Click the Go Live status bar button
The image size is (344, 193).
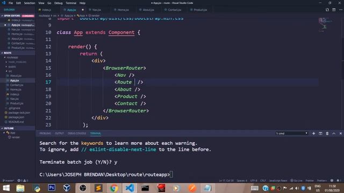click(296, 181)
